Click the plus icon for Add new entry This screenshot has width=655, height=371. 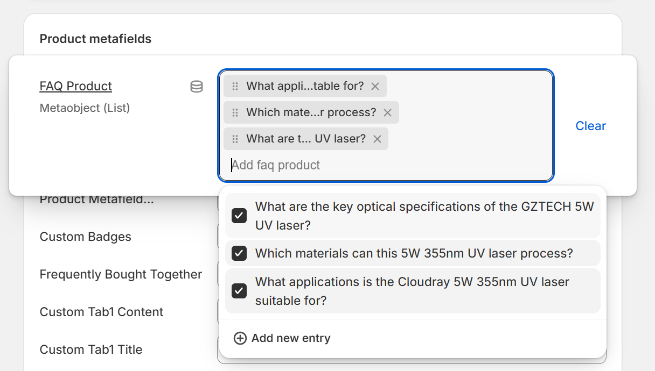[x=240, y=338]
